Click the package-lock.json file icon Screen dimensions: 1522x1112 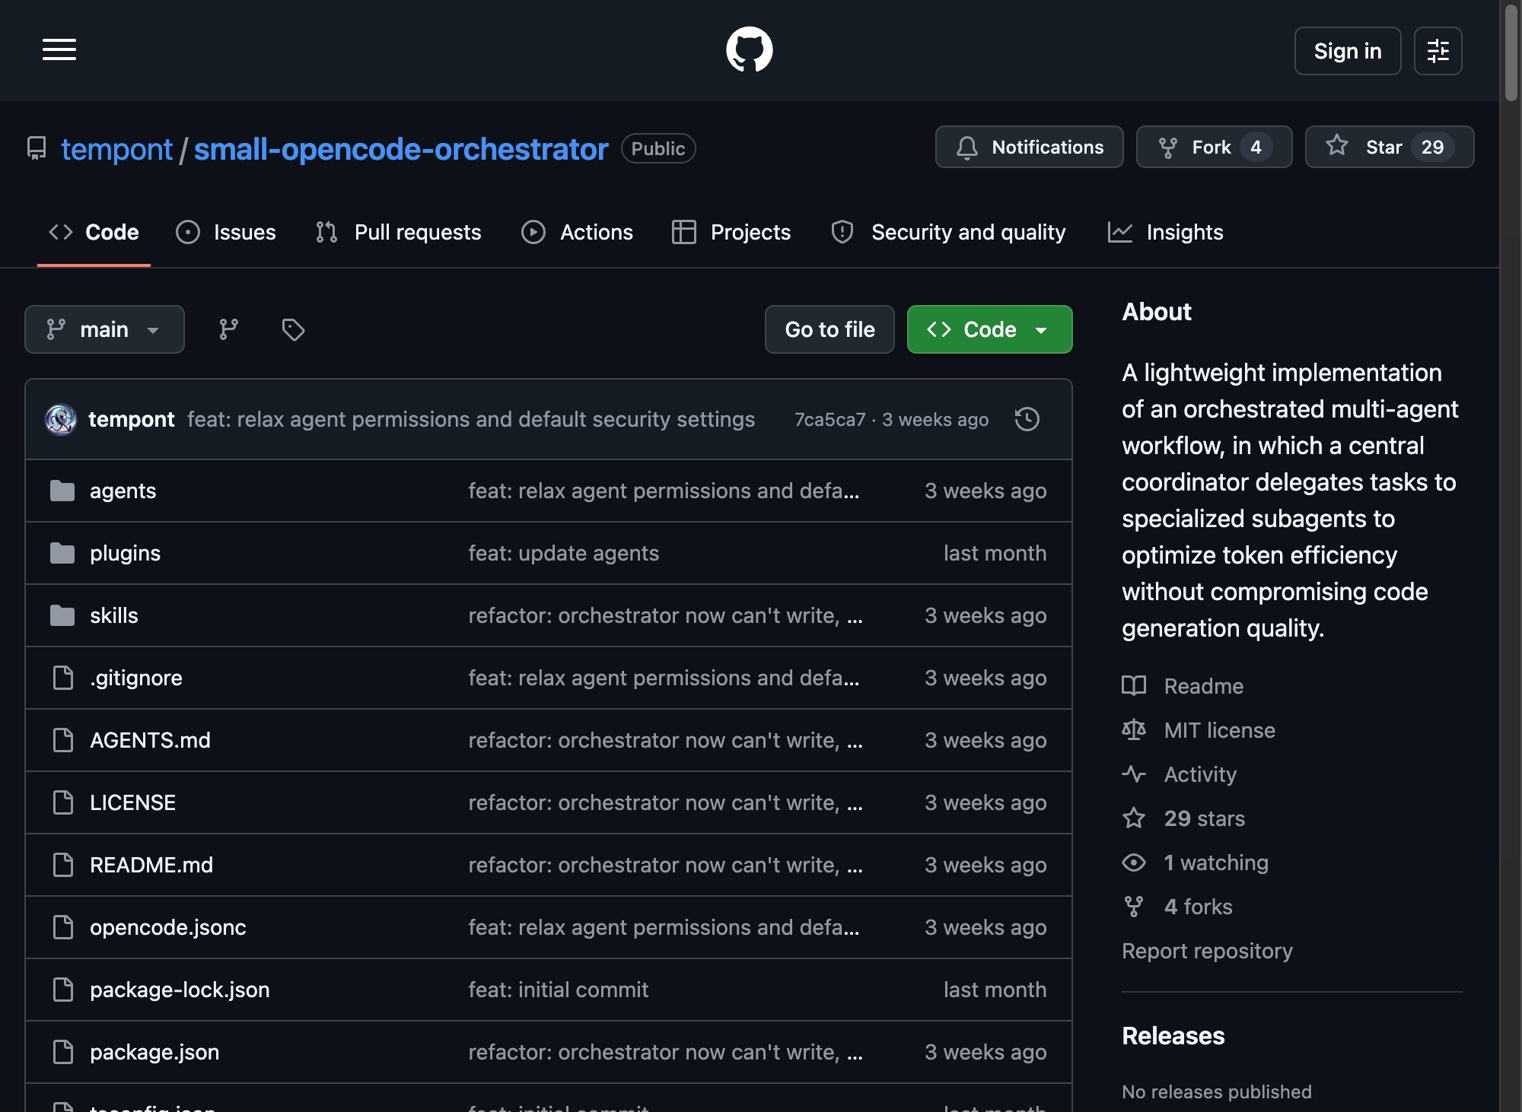[63, 990]
